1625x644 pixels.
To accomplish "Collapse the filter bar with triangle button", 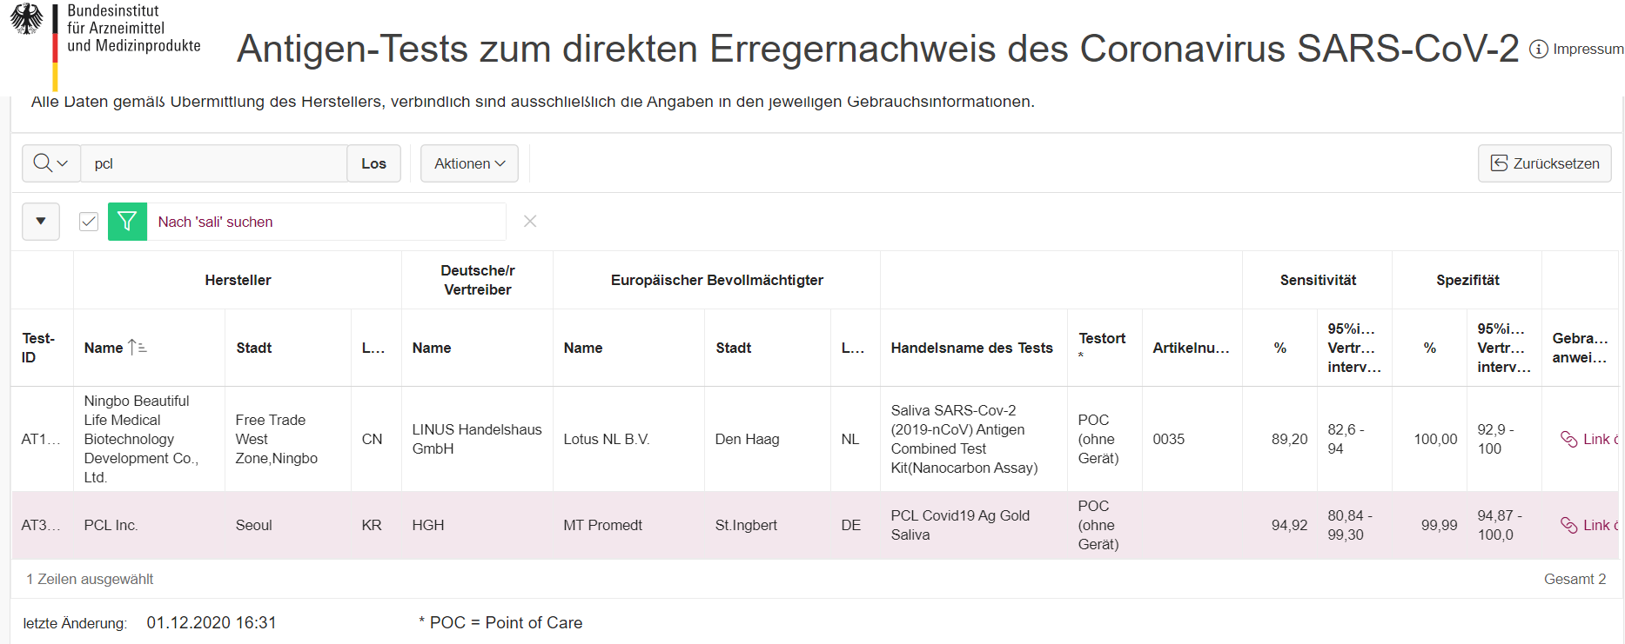I will [x=41, y=222].
